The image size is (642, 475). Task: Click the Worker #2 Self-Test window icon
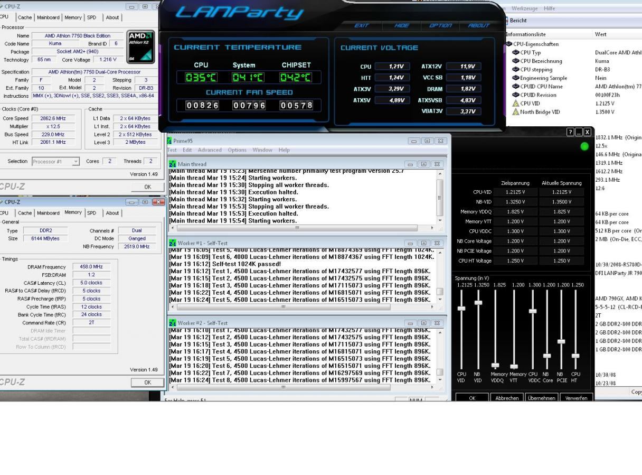pyautogui.click(x=173, y=323)
